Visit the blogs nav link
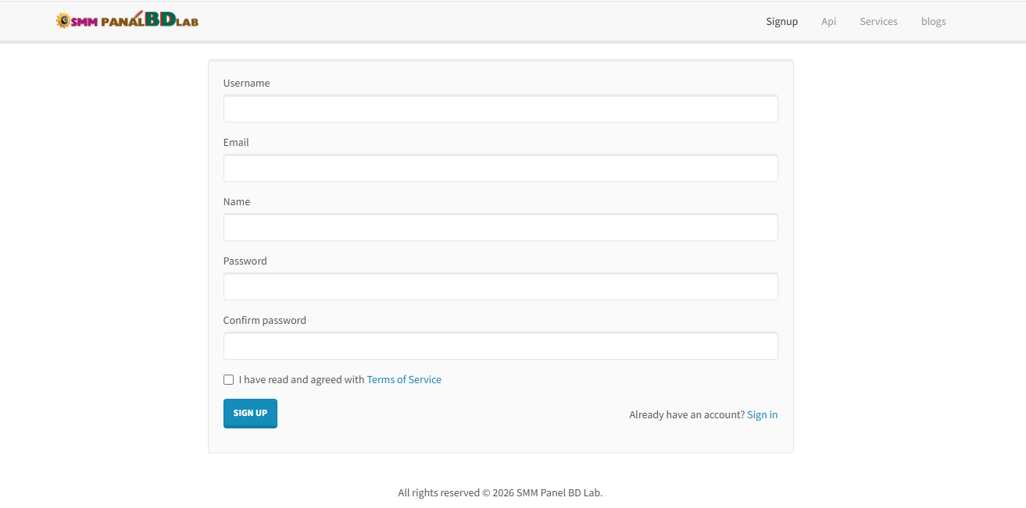This screenshot has height=508, width=1026. (933, 21)
